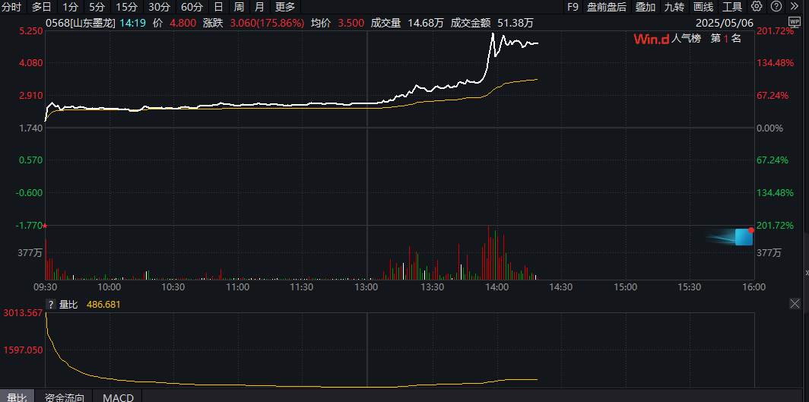Image resolution: width=809 pixels, height=402 pixels.
Task: Open the 工具 tools menu
Action: tap(732, 7)
